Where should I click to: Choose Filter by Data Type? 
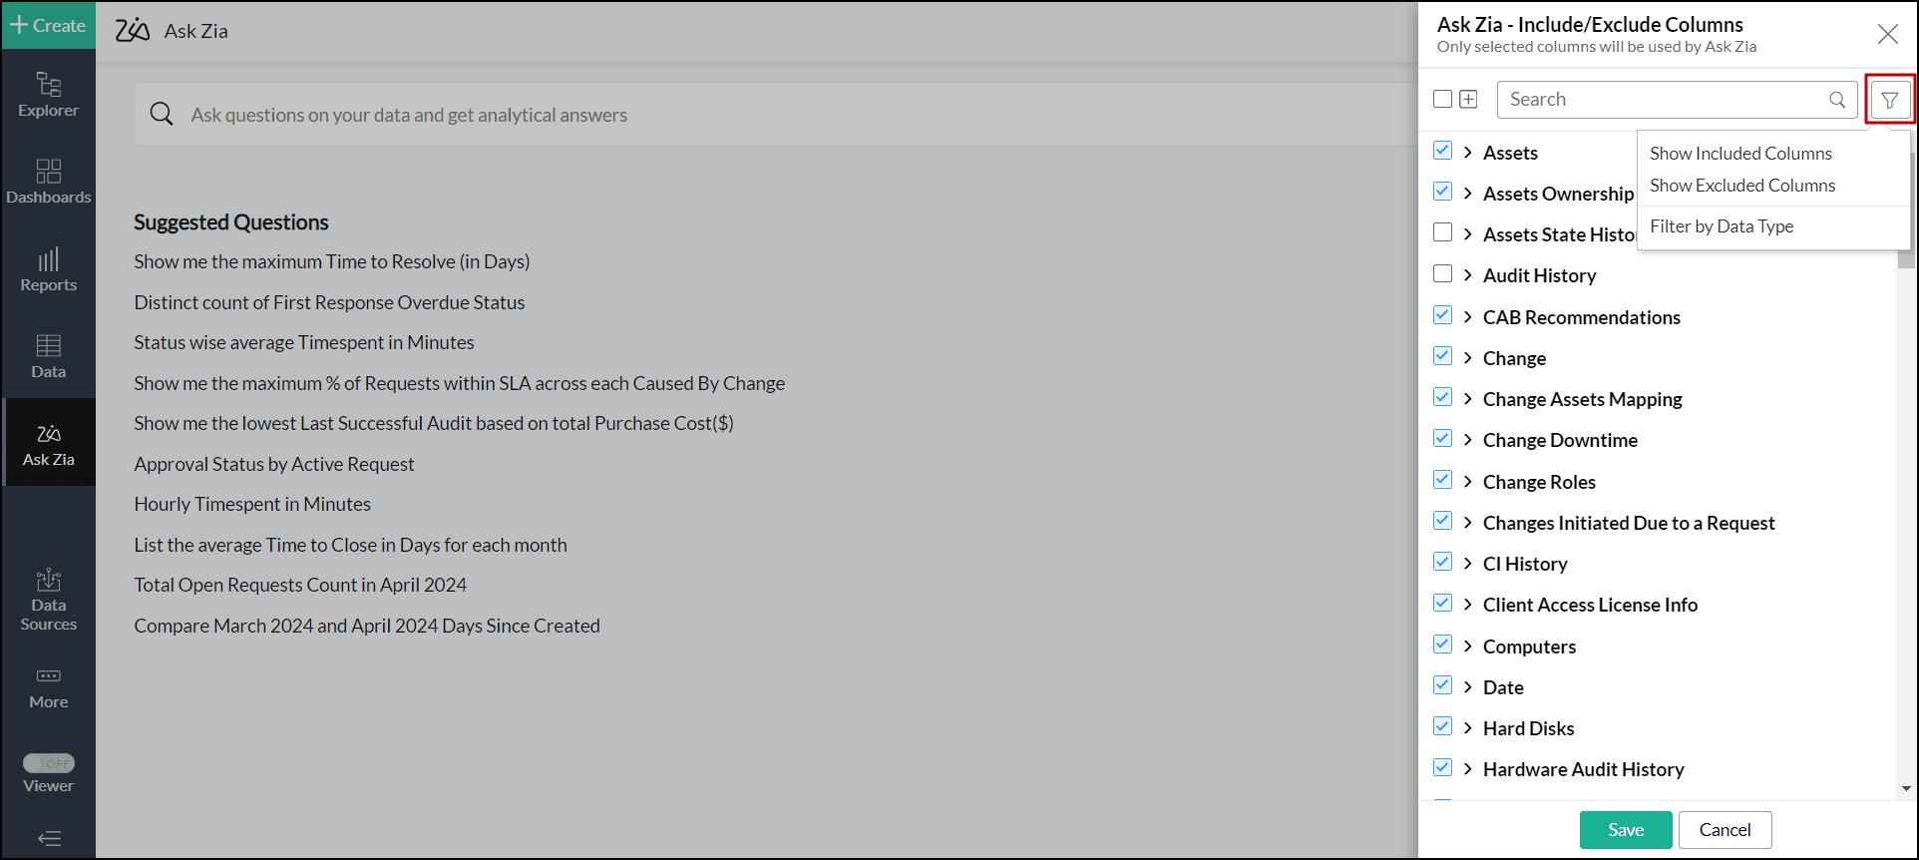pos(1722,226)
